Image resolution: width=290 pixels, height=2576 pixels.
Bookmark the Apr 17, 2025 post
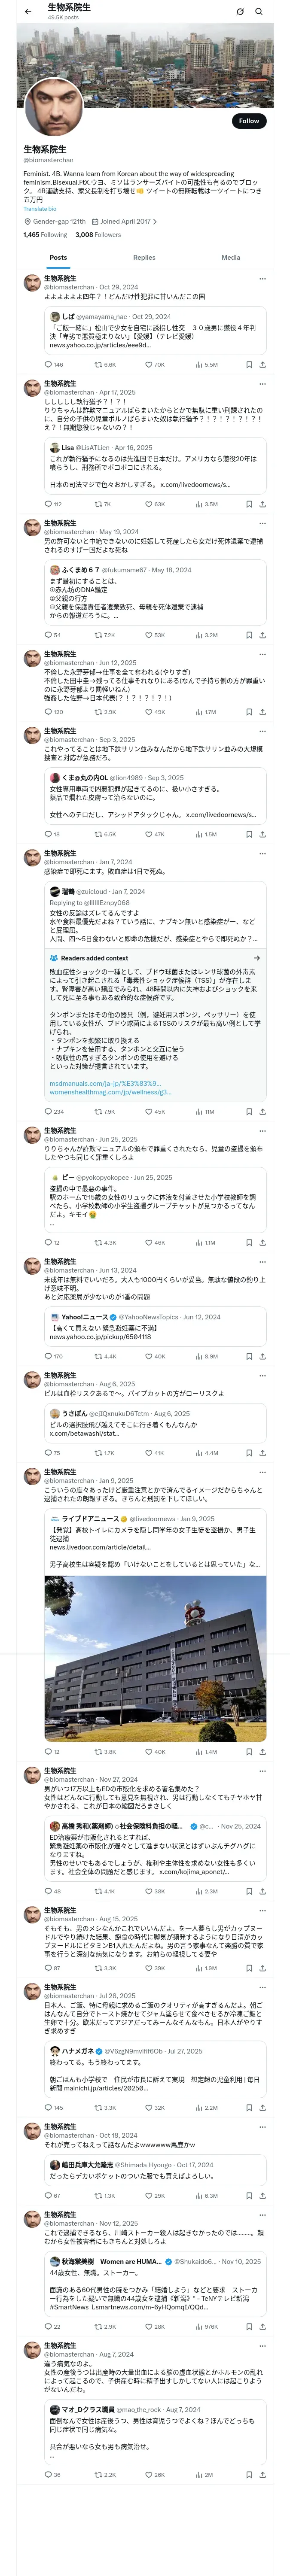(249, 504)
